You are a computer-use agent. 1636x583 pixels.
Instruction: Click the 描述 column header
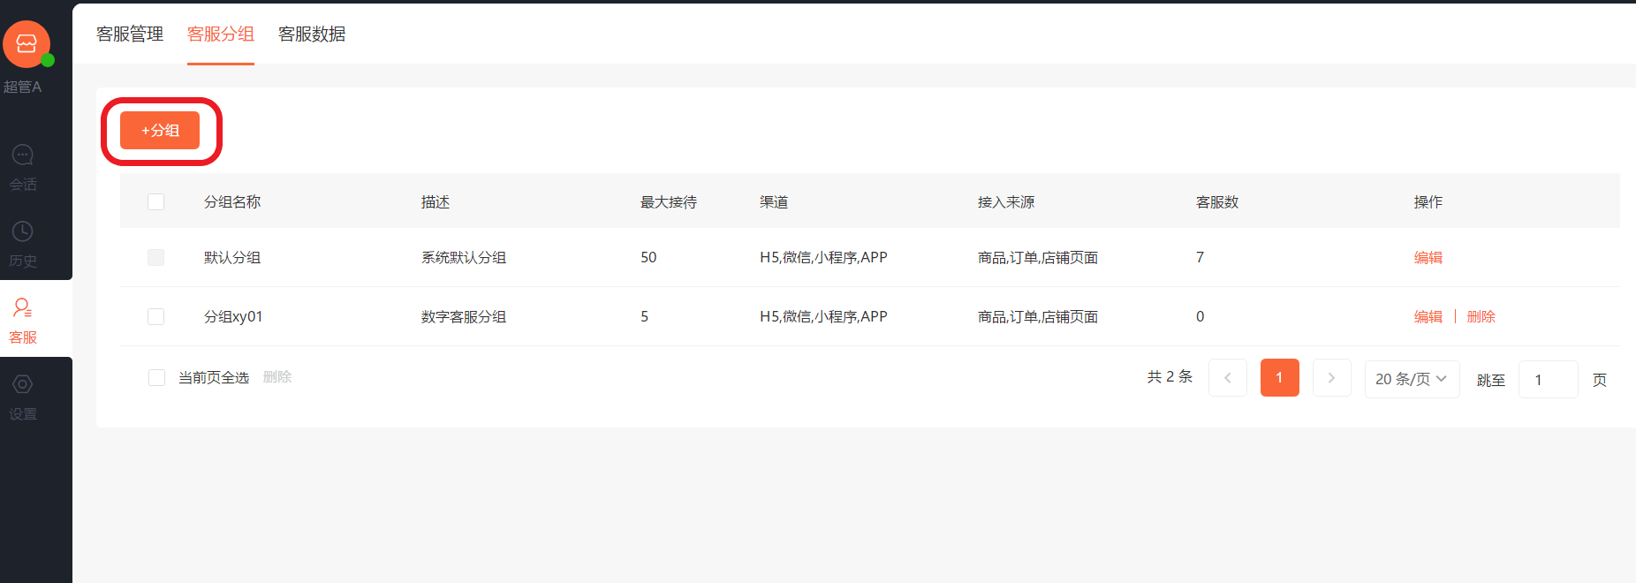[x=436, y=202]
